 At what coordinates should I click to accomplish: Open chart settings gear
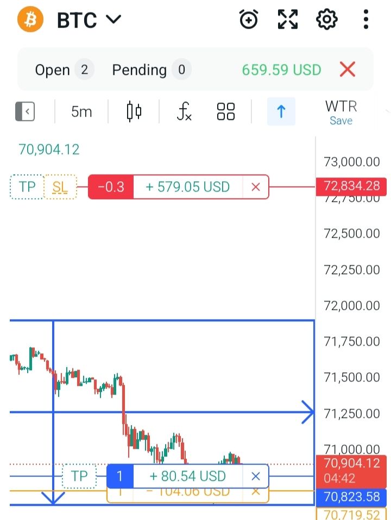[x=326, y=20]
